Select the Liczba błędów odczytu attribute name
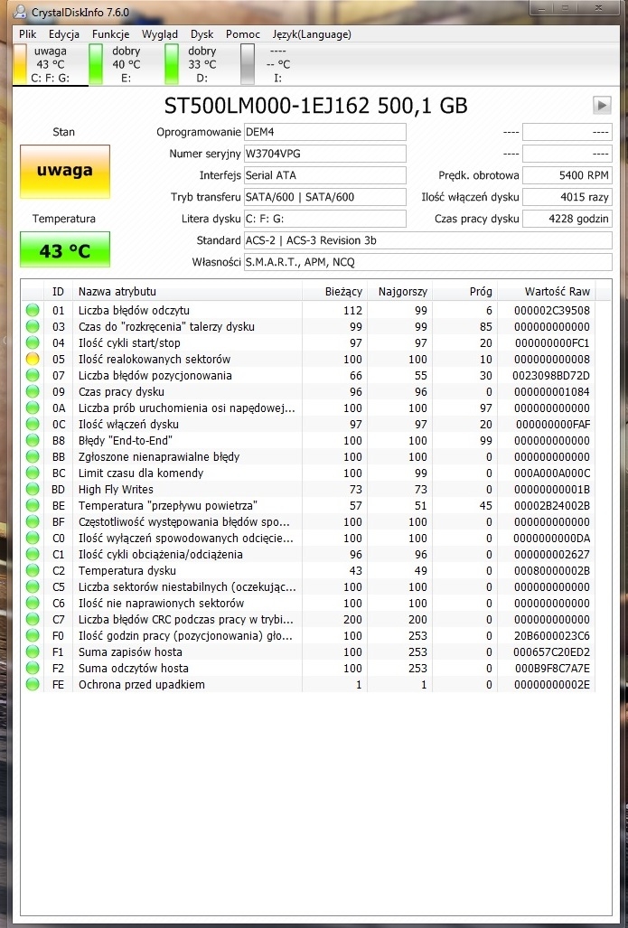 pyautogui.click(x=135, y=310)
